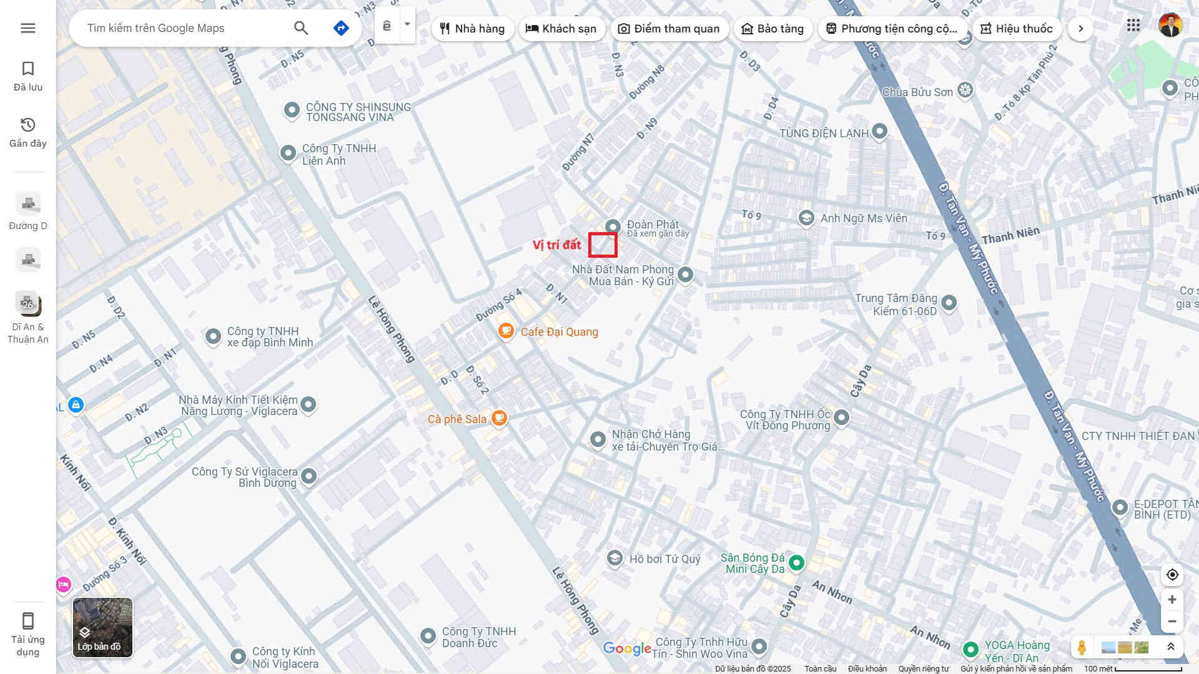Expand the imagery options chevron at bottom right
The image size is (1199, 674).
[1171, 647]
